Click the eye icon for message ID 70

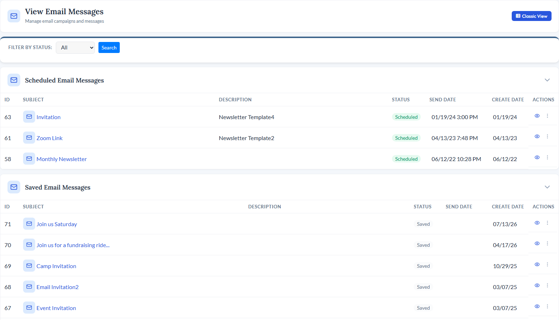click(x=537, y=244)
